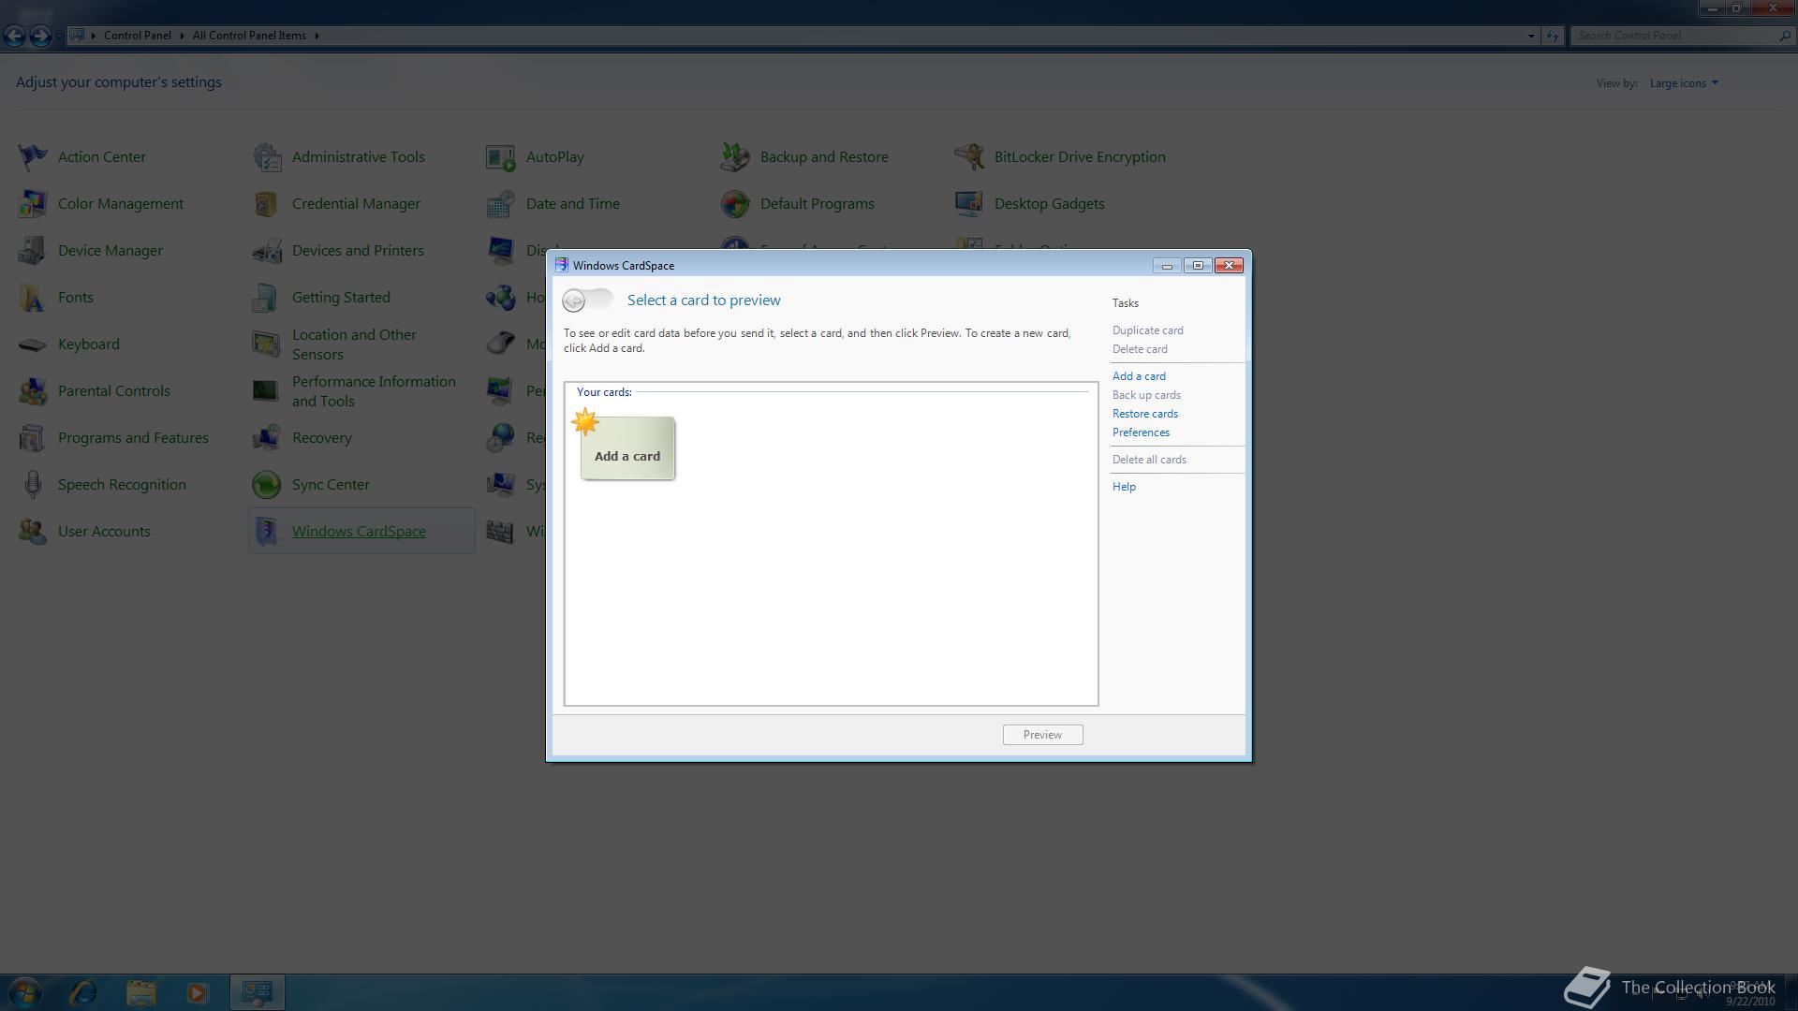Click the Duplicate card task
1798x1011 pixels.
(x=1147, y=330)
